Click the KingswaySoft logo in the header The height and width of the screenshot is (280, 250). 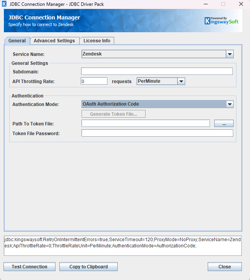coord(222,21)
